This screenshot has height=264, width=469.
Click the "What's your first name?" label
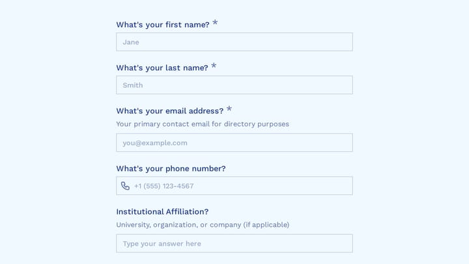click(x=163, y=25)
